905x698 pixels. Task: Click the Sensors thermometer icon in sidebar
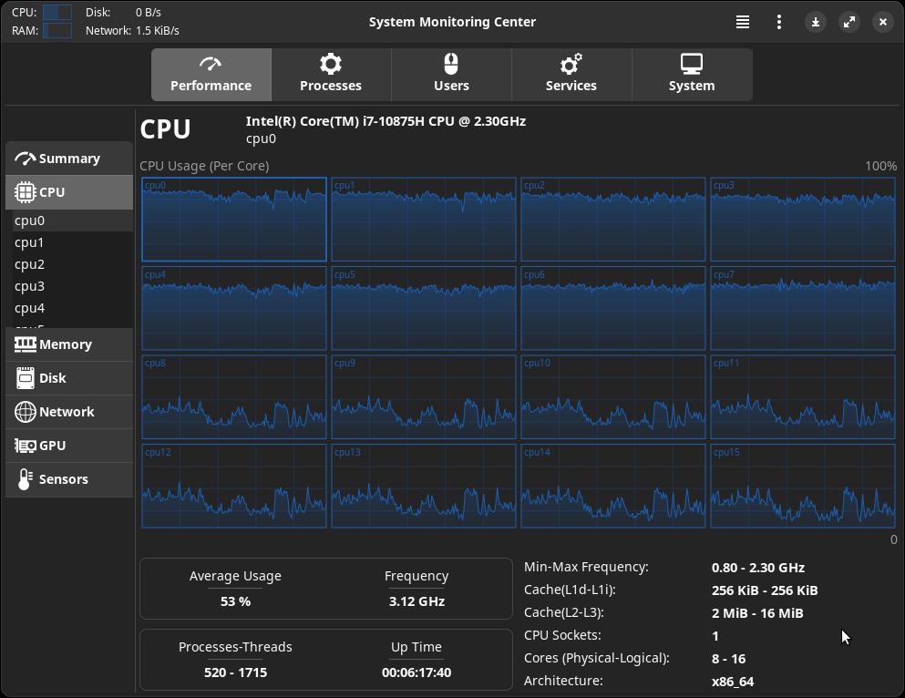tap(26, 479)
